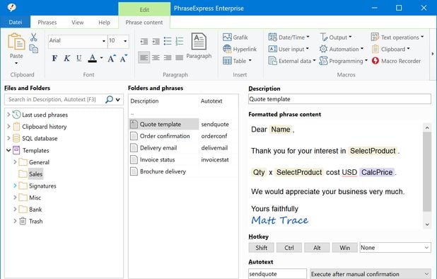The image size is (437, 279).
Task: Start the Macro Recorder
Action: [x=396, y=61]
